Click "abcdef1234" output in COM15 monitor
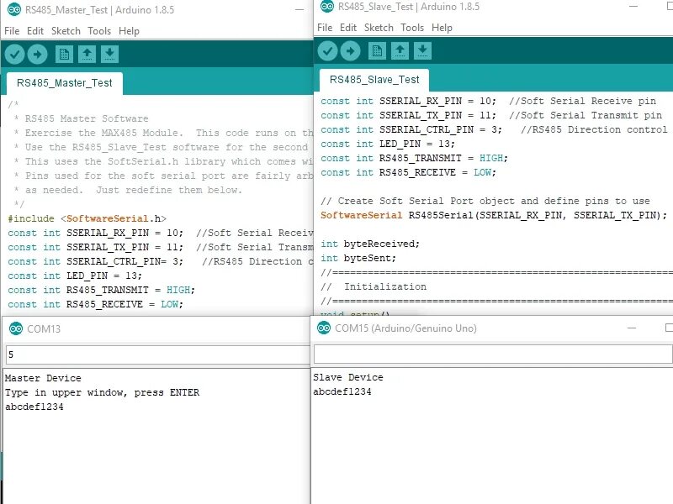This screenshot has height=504, width=673. coord(342,391)
